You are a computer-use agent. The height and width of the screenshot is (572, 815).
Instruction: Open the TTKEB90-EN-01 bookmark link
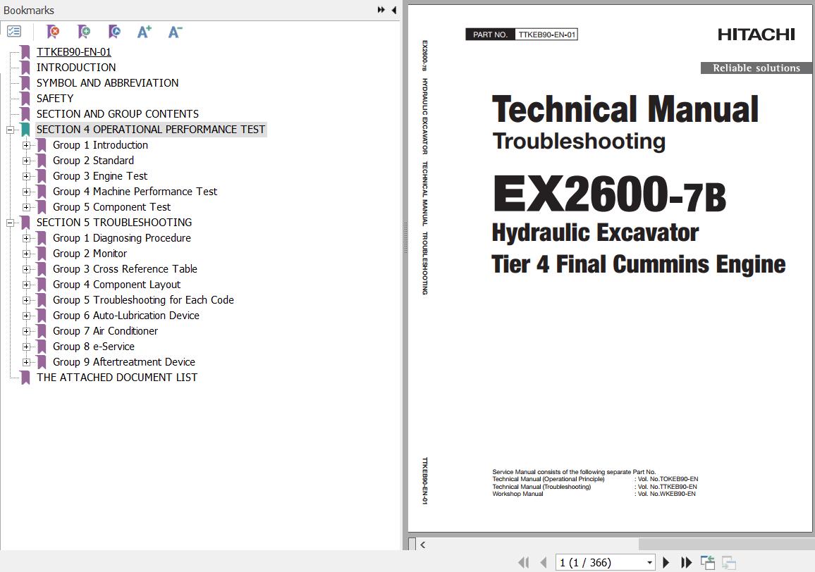tap(74, 52)
